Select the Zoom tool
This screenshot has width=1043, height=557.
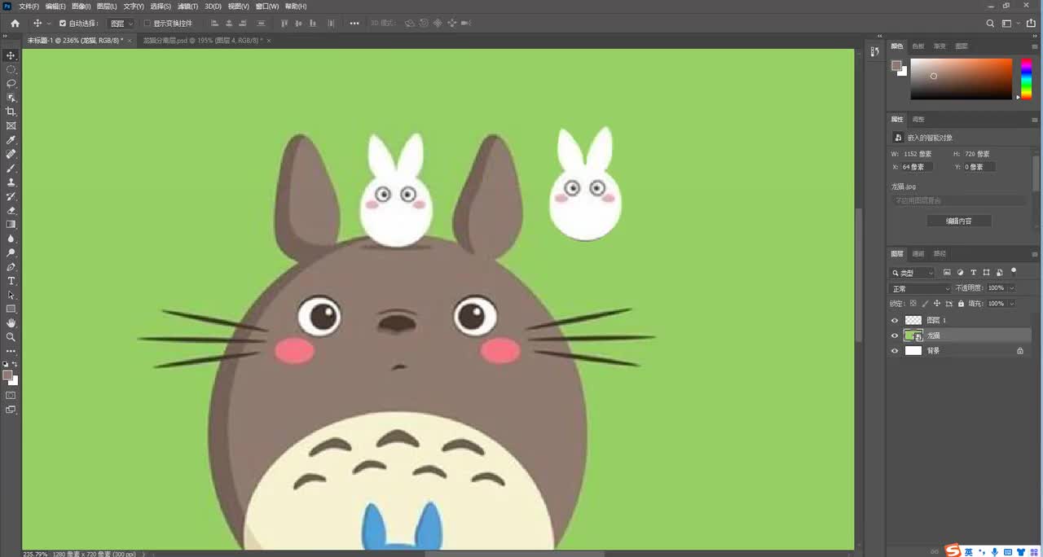tap(11, 336)
